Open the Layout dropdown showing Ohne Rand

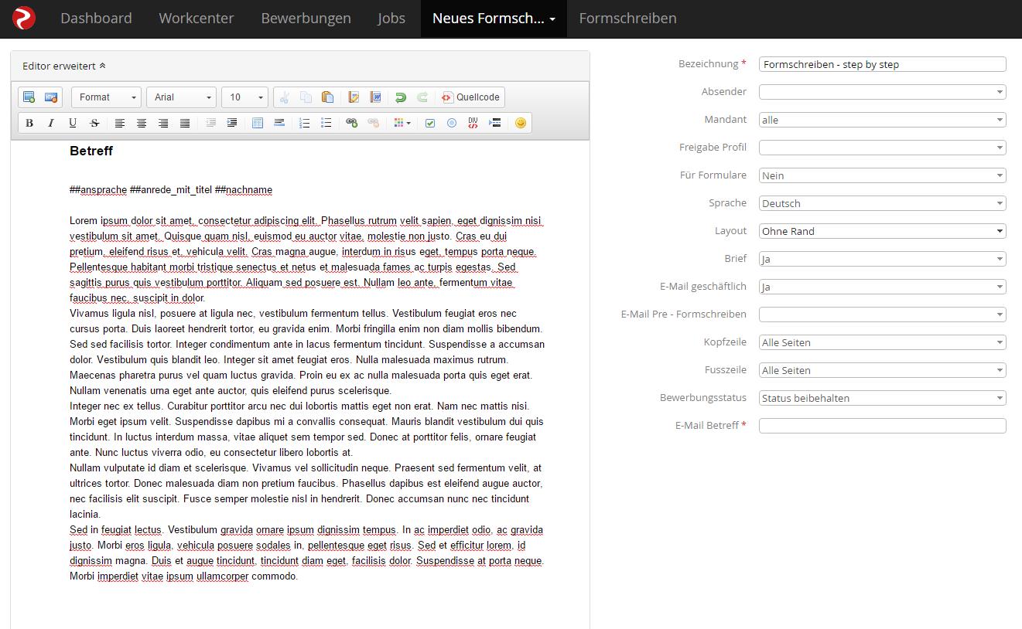(x=883, y=231)
